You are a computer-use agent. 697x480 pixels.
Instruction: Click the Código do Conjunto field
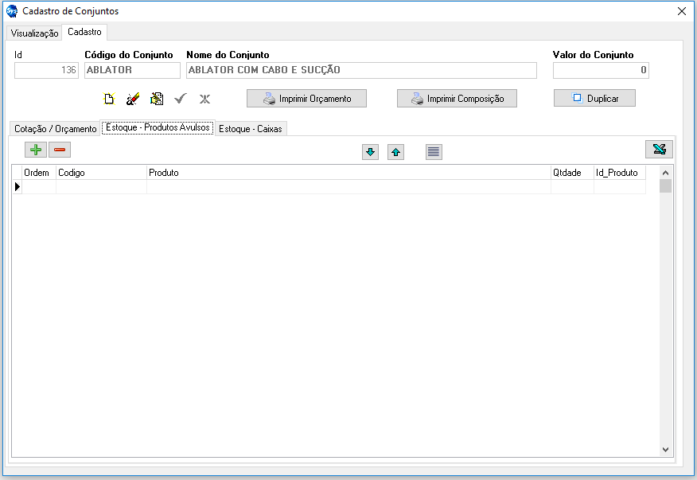132,70
